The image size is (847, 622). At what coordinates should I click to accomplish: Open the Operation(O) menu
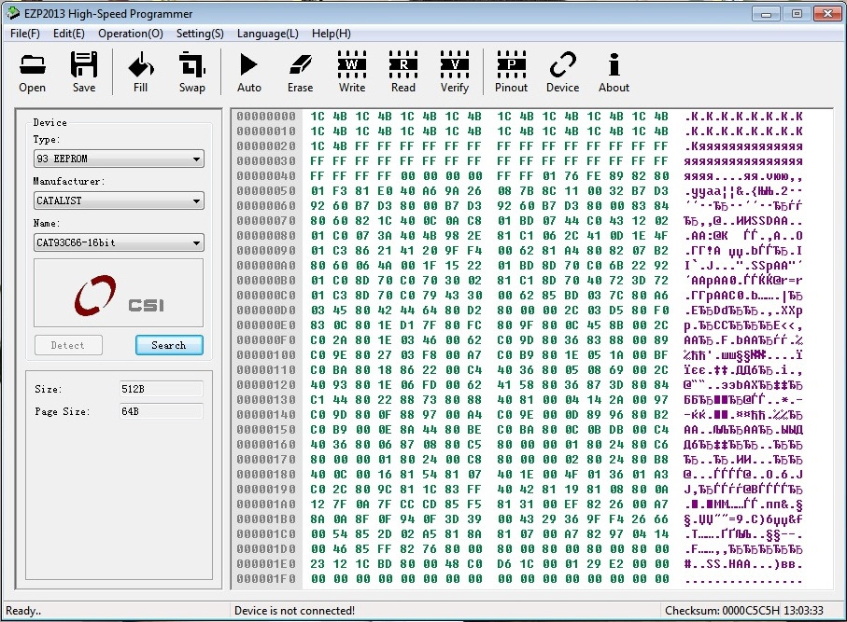(131, 34)
